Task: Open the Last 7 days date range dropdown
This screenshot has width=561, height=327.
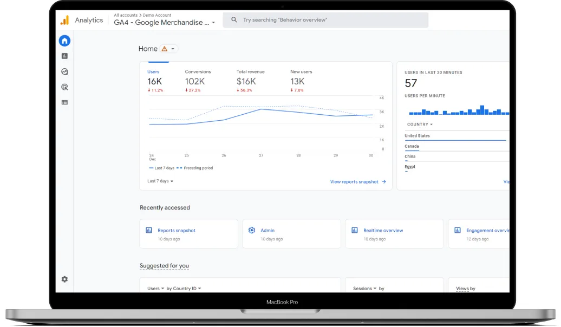Action: (160, 181)
